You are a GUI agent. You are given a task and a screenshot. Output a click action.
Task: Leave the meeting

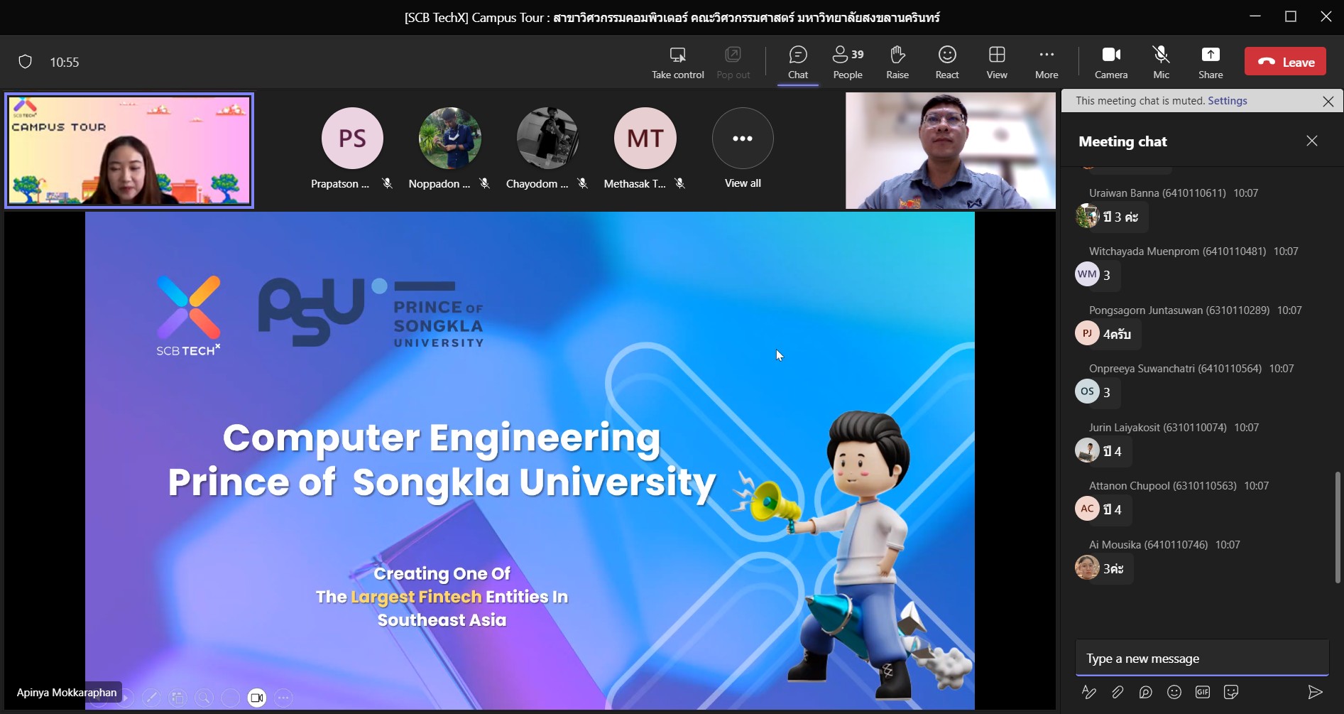(1285, 62)
